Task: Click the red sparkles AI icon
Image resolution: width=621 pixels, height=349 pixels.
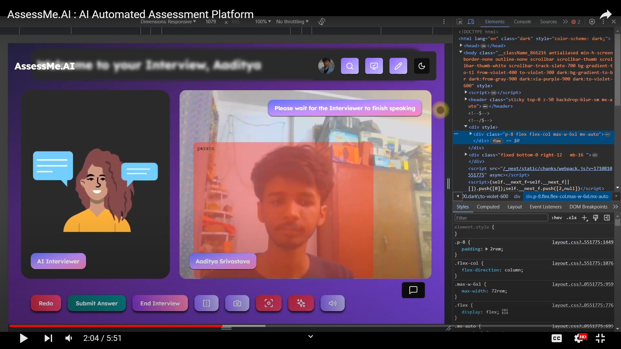Action: [301, 303]
